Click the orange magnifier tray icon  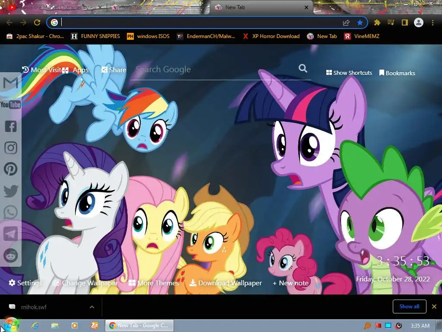(367, 326)
